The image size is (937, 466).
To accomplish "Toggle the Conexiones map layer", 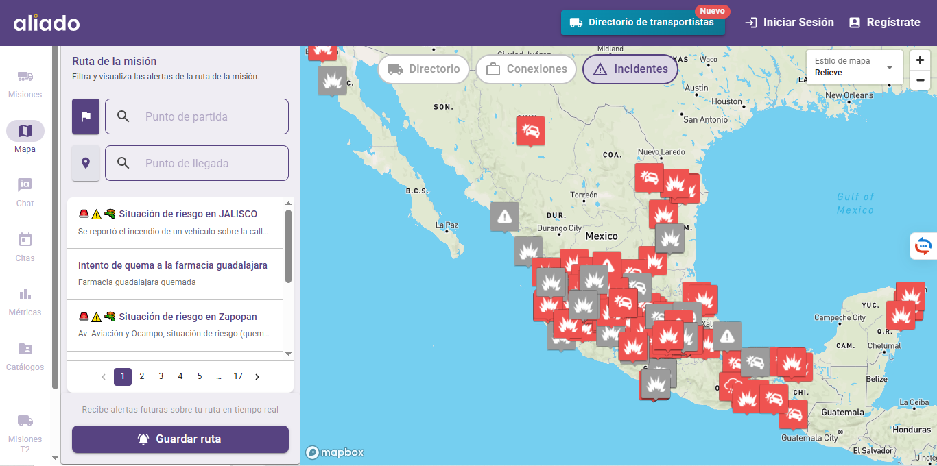I will (526, 69).
